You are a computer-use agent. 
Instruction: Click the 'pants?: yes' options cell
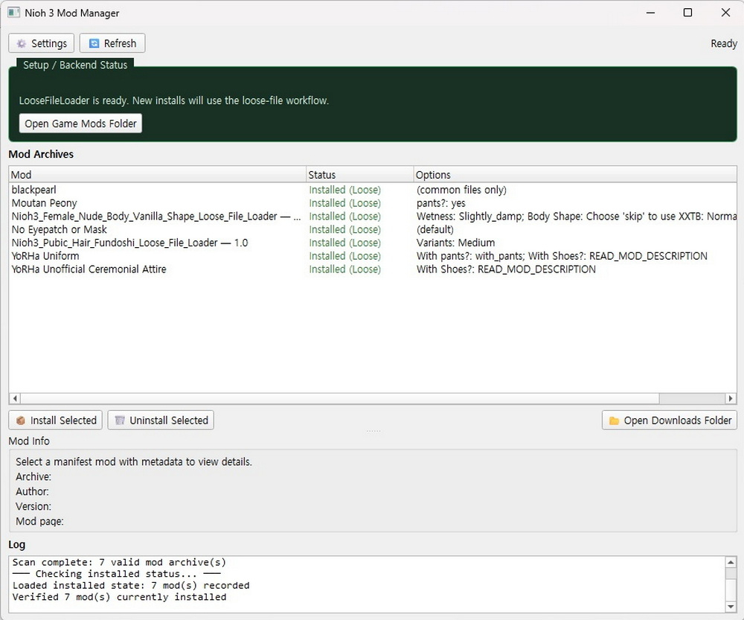(x=440, y=203)
